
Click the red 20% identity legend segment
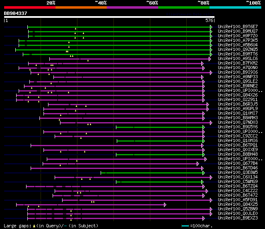click(30, 7)
